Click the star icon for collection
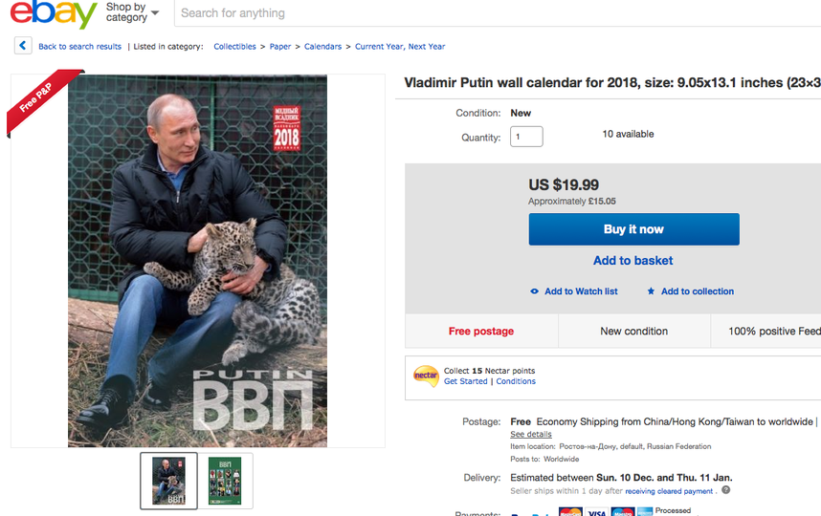The height and width of the screenshot is (516, 821). 651,291
